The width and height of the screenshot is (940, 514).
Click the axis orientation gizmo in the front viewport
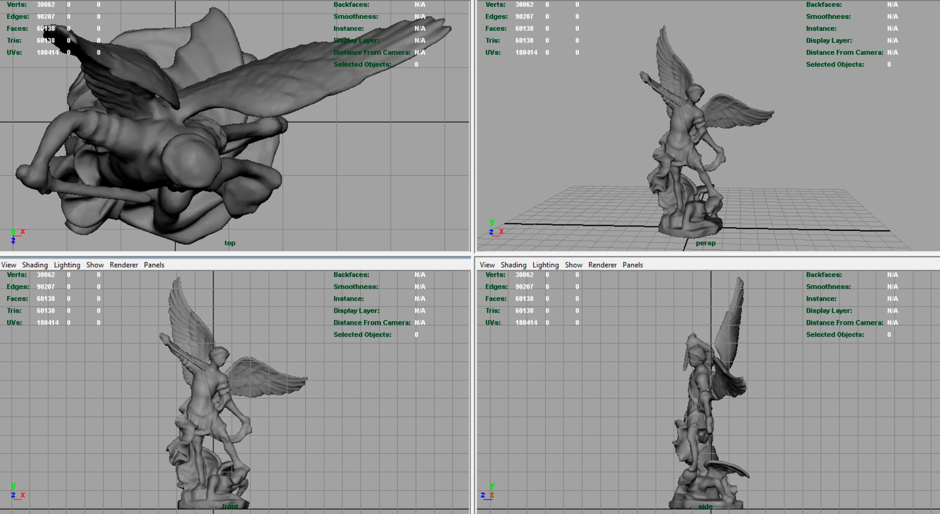(x=17, y=491)
